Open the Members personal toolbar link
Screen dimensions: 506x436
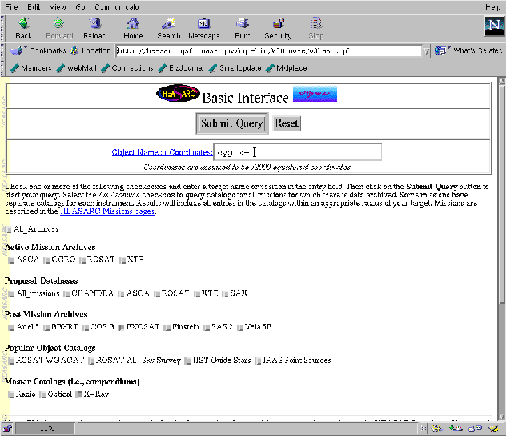31,68
